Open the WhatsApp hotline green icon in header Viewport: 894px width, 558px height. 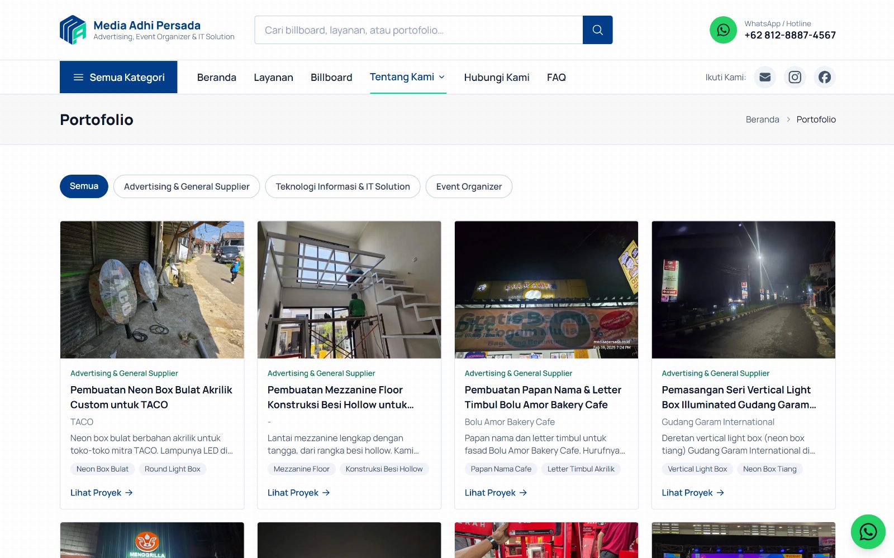723,30
